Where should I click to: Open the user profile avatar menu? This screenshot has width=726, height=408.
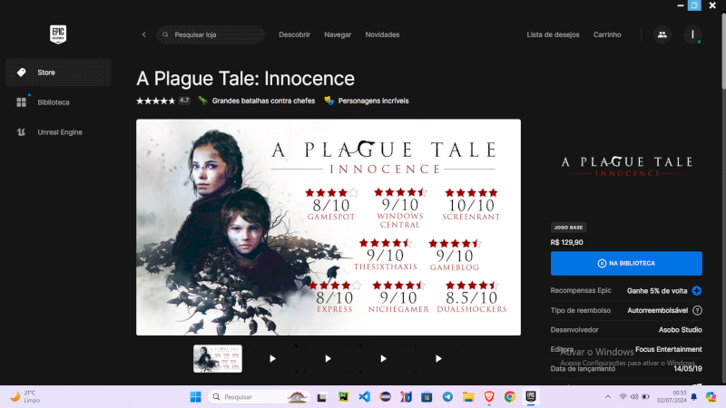coord(692,34)
